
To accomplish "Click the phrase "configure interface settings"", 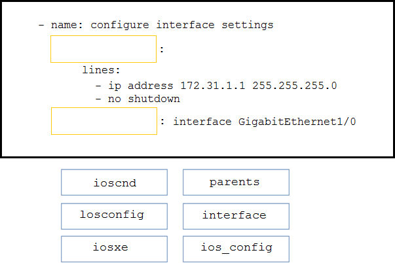I will (x=181, y=26).
